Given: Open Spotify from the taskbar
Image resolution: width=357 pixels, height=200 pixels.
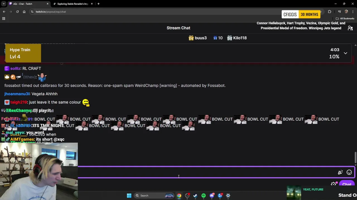Looking at the screenshot, I should click(x=204, y=196).
